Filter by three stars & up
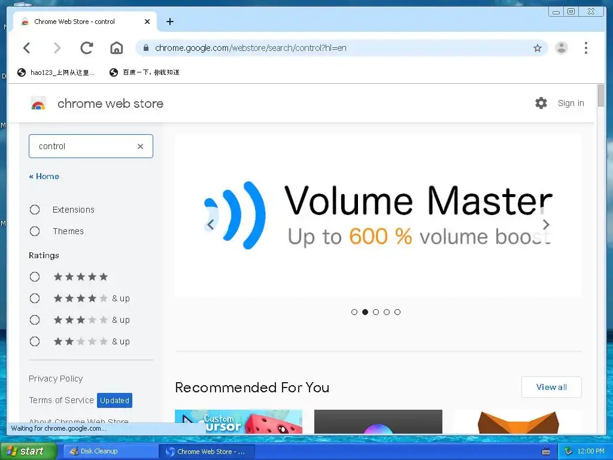This screenshot has height=460, width=613. (35, 320)
